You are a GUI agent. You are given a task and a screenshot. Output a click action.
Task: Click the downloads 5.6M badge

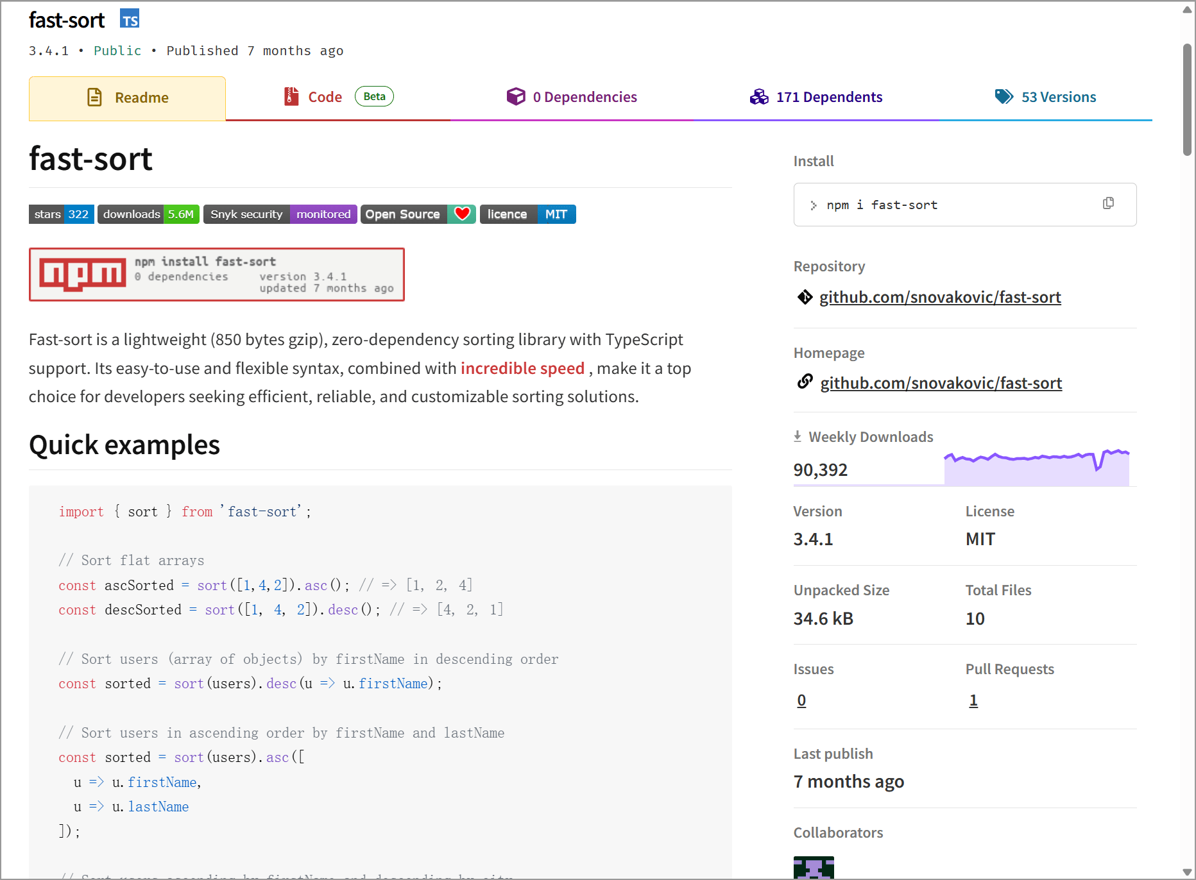pyautogui.click(x=148, y=214)
